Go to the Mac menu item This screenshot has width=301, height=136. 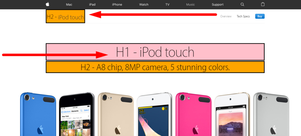(x=69, y=5)
